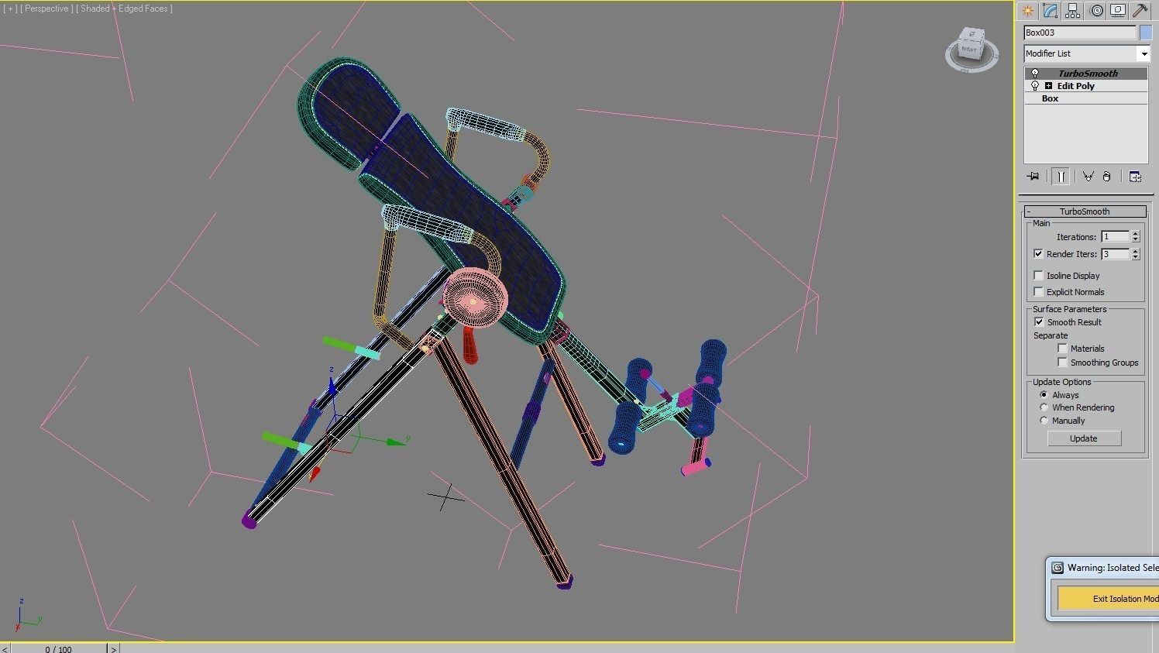Screen dimensions: 1159x653
Task: Open Configure Modifier Sets icon
Action: (x=1135, y=177)
